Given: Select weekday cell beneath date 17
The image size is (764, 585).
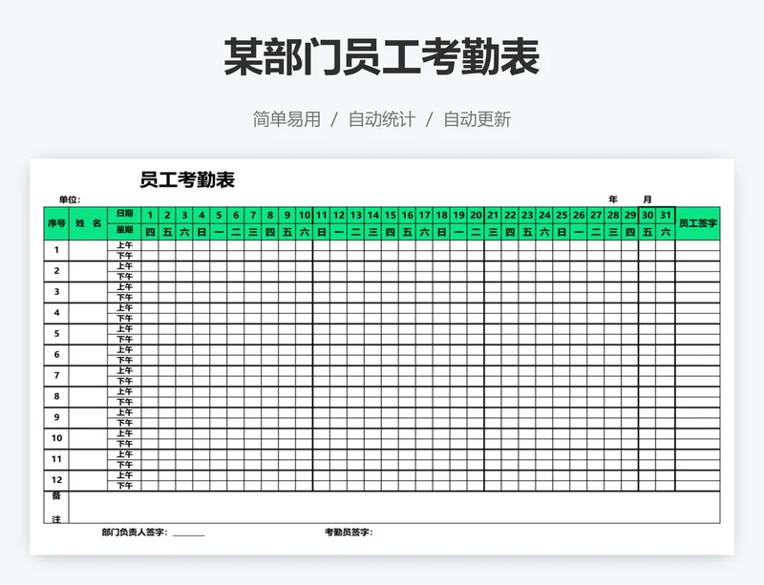Looking at the screenshot, I should click(424, 232).
